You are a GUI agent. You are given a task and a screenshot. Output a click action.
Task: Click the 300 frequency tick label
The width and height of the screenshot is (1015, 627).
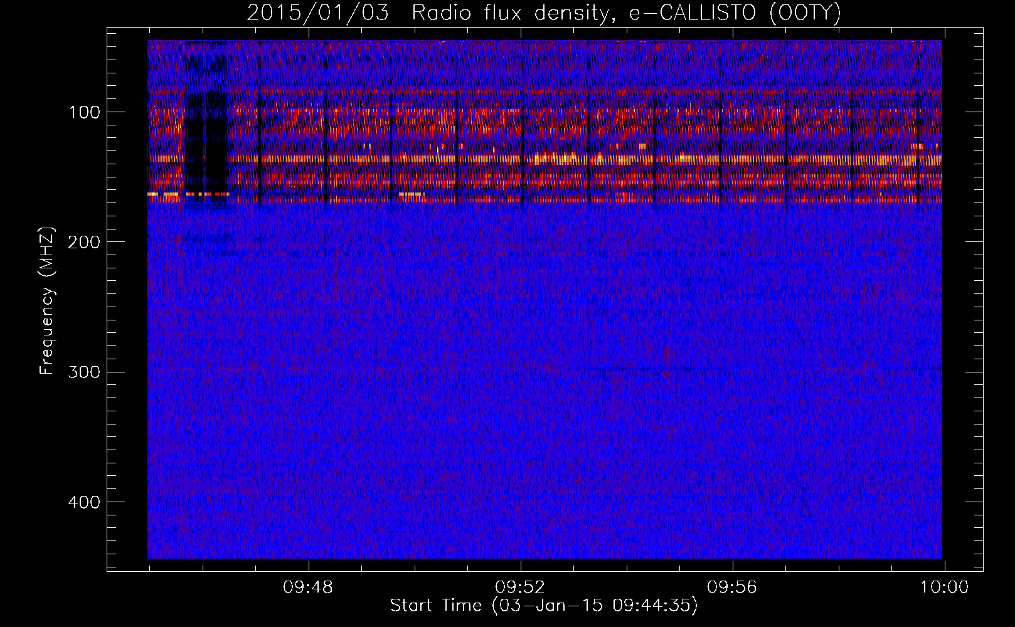(85, 372)
